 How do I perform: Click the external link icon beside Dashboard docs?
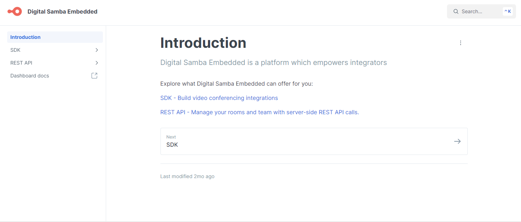coord(94,76)
